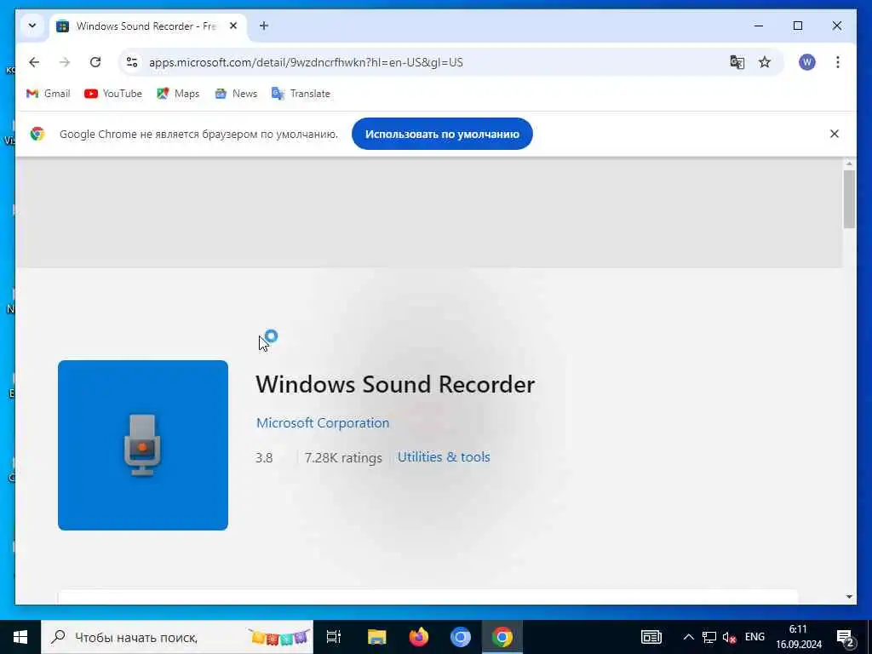The height and width of the screenshot is (654, 872).
Task: Open File Explorer from the taskbar
Action: pos(376,637)
